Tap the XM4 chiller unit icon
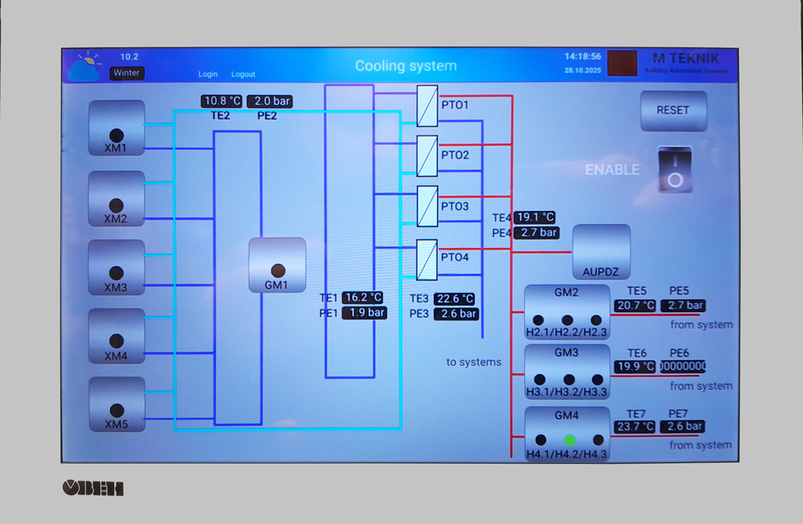803x524 pixels. coord(116,336)
